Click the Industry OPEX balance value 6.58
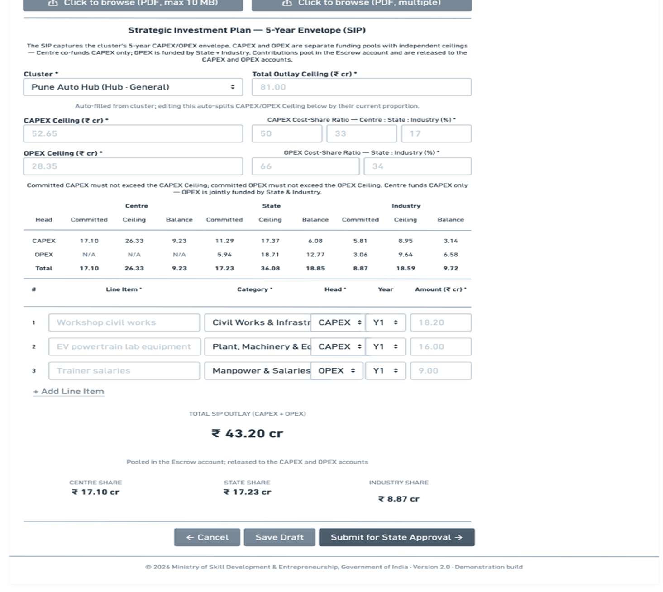 coord(451,255)
